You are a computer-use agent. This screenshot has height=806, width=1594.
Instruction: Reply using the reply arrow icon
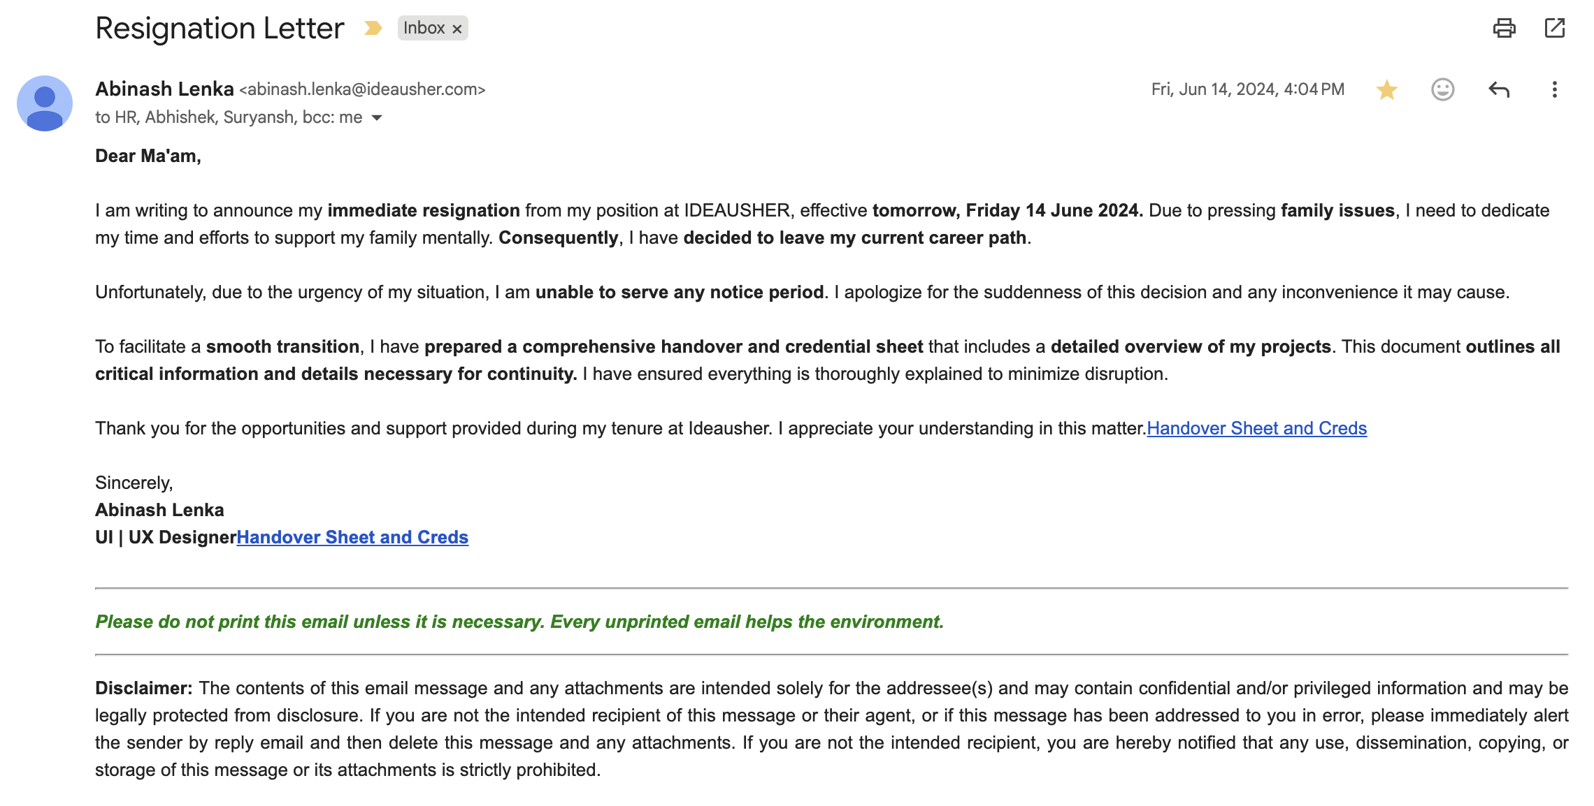tap(1499, 89)
